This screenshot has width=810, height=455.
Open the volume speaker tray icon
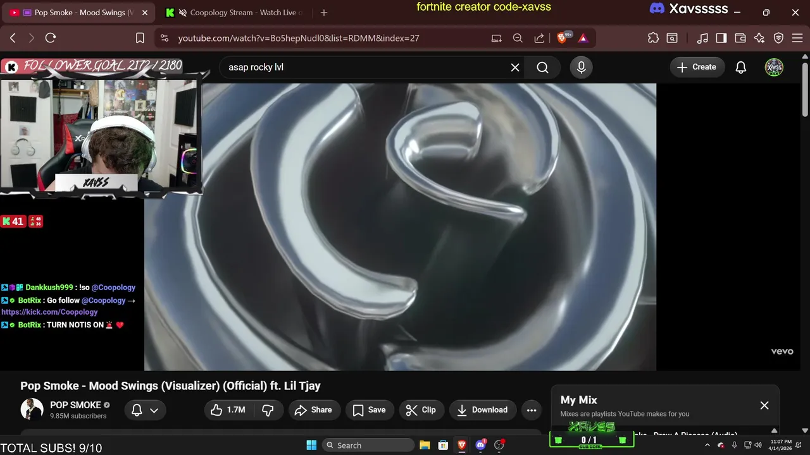click(758, 445)
